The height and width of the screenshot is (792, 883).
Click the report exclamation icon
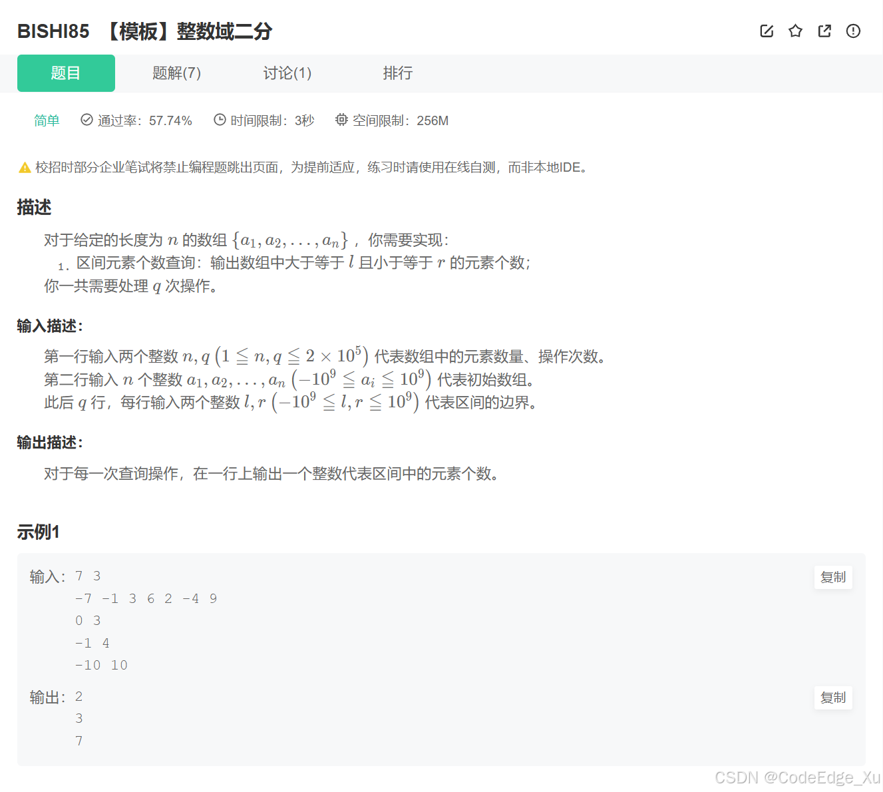[x=853, y=31]
